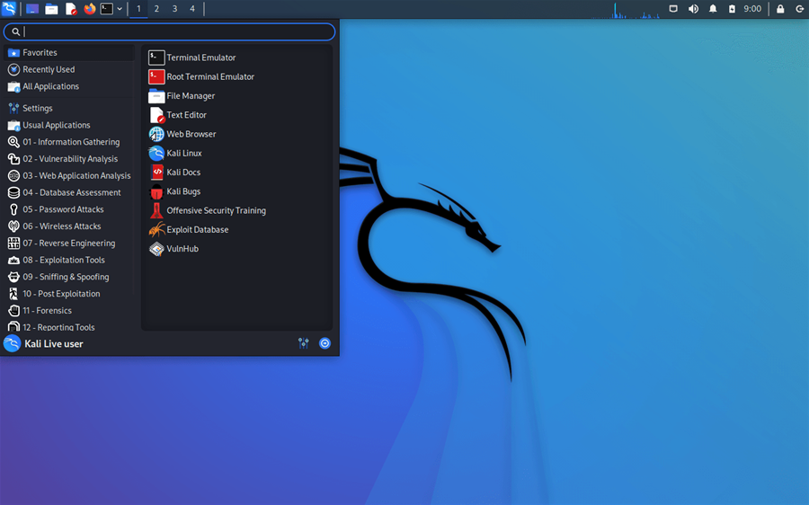
Task: Launch terminal from the top panel icon
Action: [106, 9]
